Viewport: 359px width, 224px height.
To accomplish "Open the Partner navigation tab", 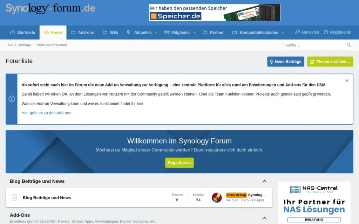I will [213, 33].
